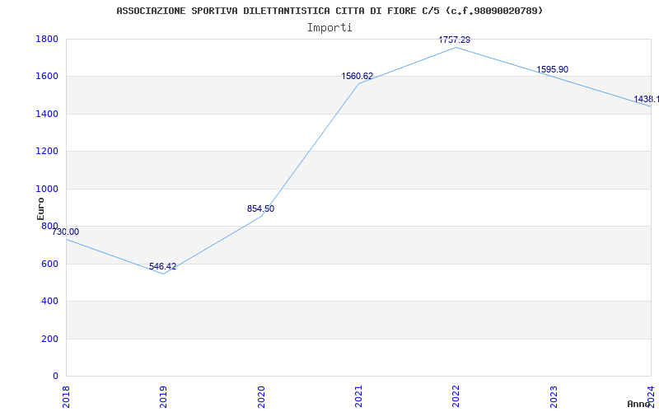659x412 pixels.
Task: Click the 2021 x-axis label
Action: [358, 396]
